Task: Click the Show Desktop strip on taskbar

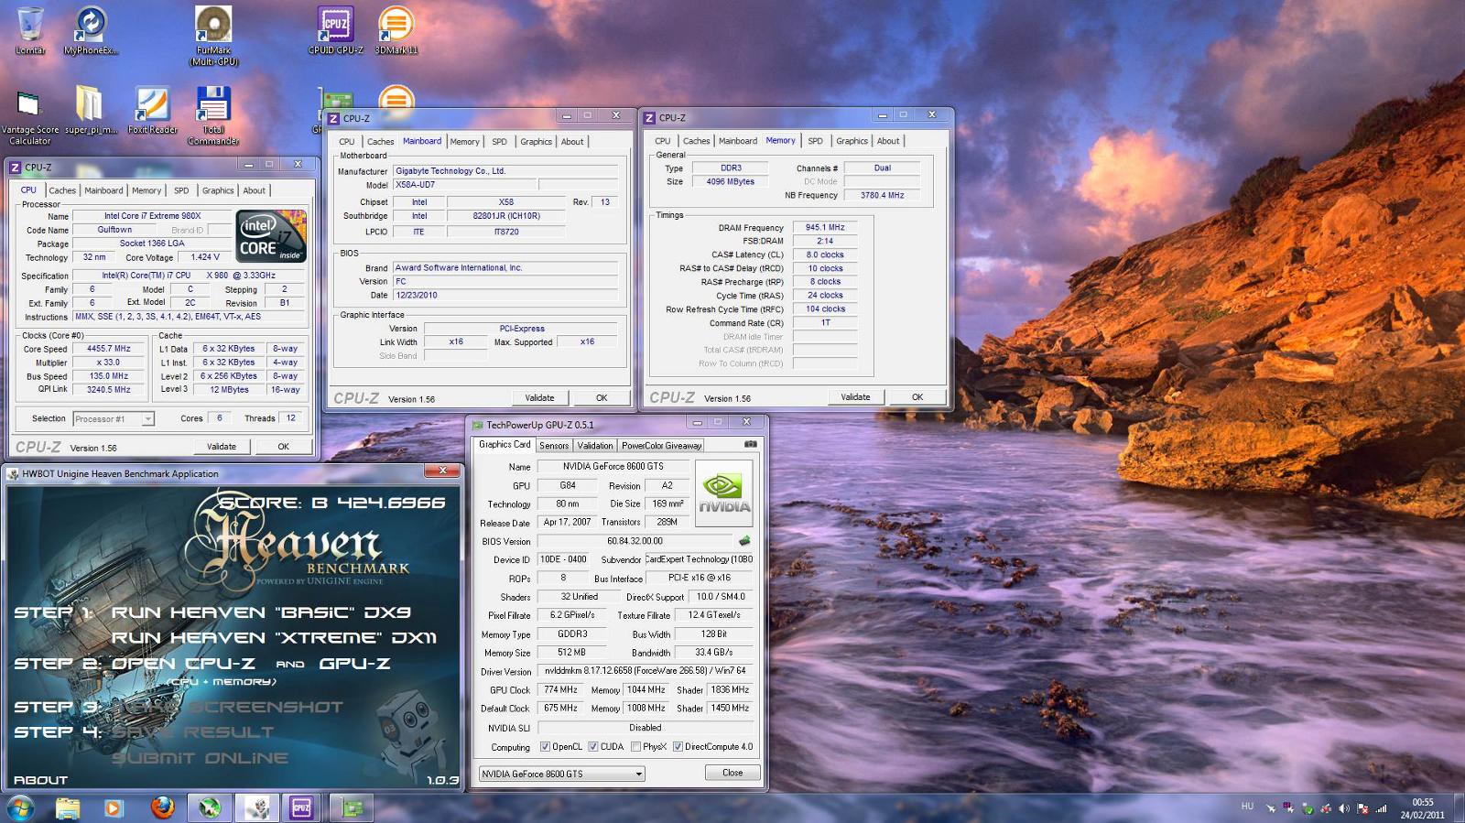Action: [x=1459, y=807]
